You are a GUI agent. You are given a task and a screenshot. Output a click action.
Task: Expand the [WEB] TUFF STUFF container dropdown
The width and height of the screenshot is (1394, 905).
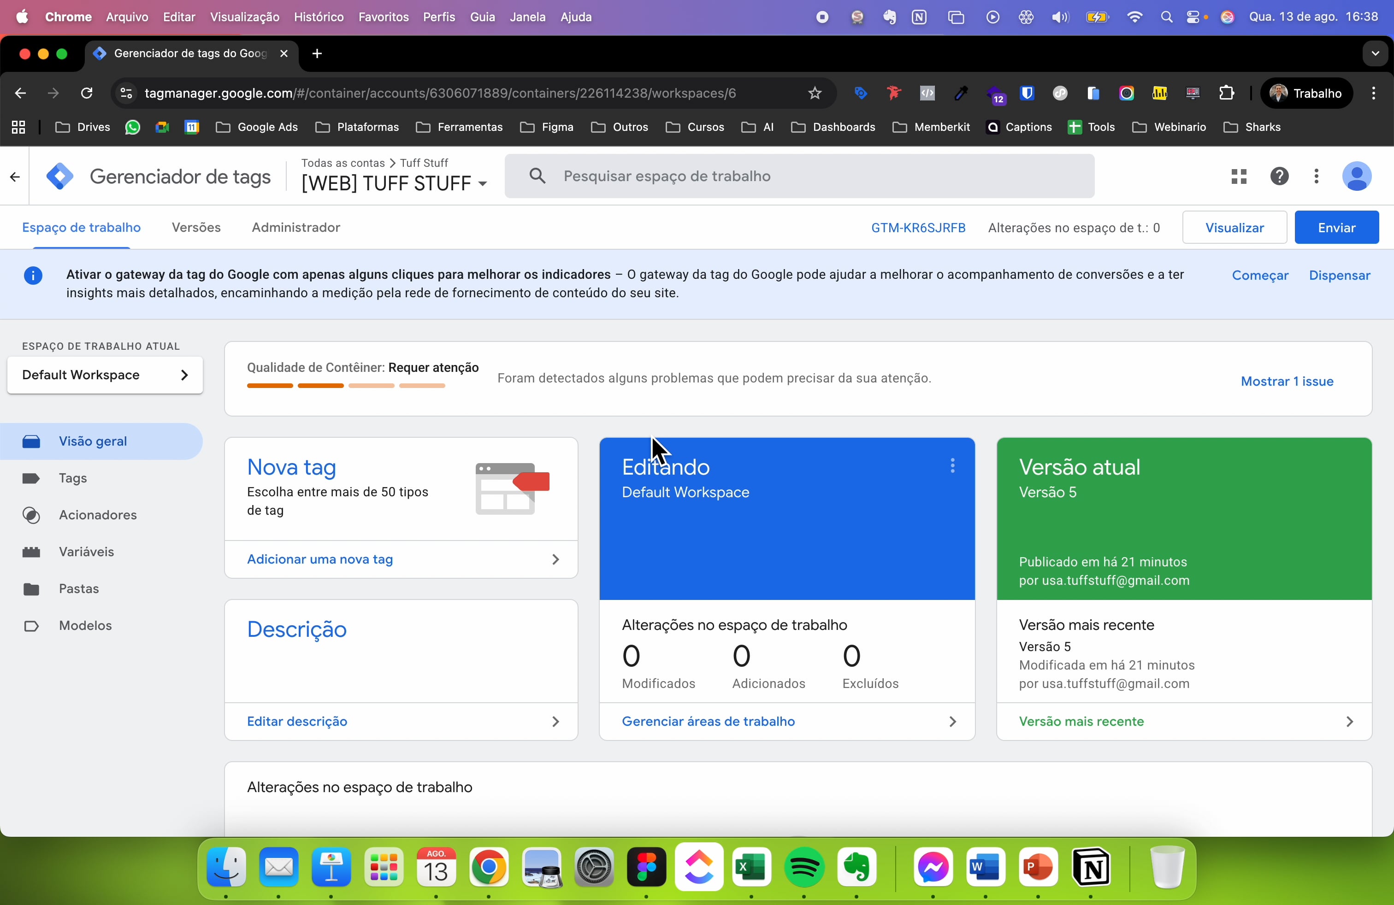point(394,183)
